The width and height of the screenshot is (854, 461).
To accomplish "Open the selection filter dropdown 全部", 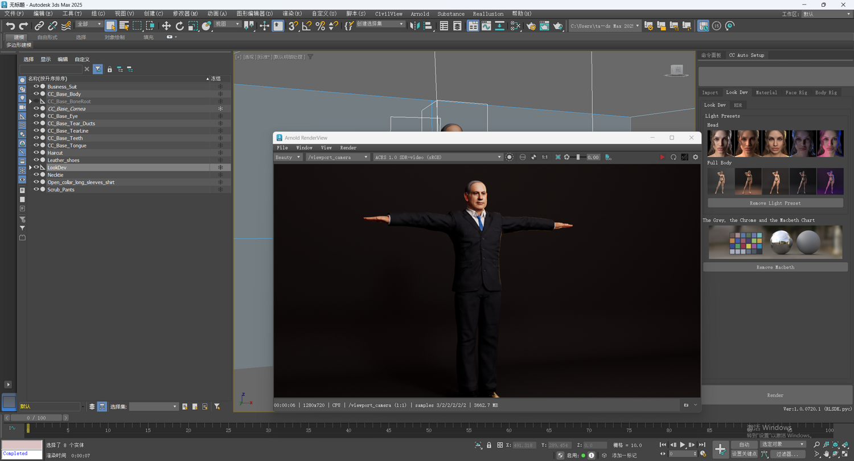I will [89, 25].
